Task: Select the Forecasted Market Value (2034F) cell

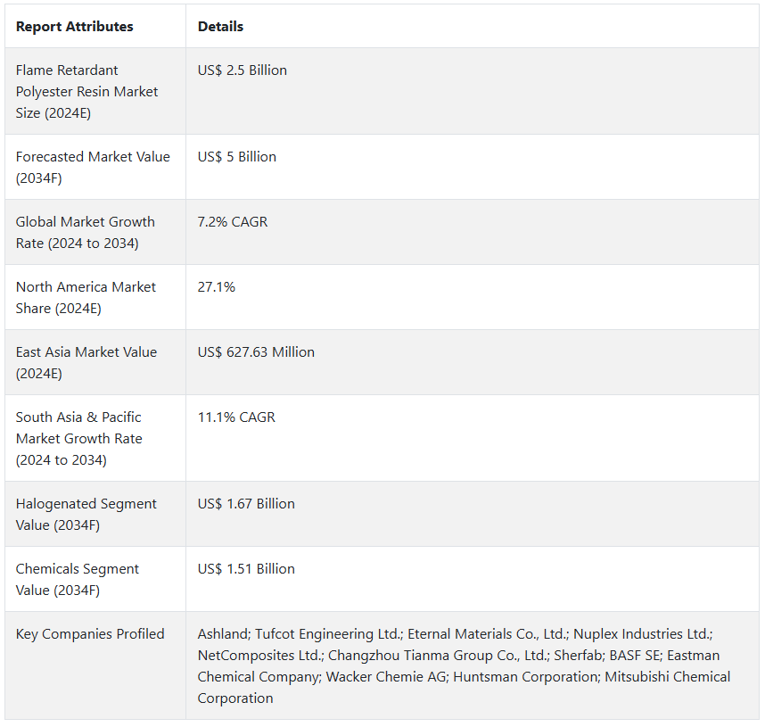Action: tap(93, 167)
